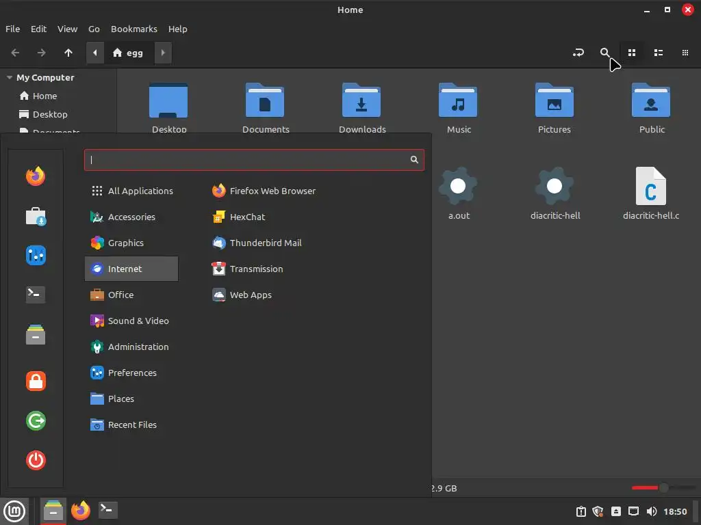
Task: Toggle location entry icon in toolbar
Action: (578, 53)
